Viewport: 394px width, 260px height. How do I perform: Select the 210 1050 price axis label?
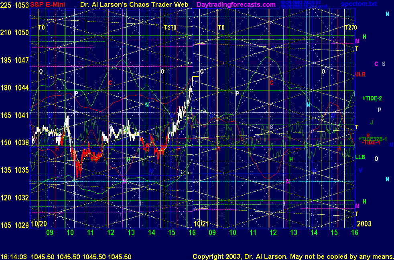pyautogui.click(x=14, y=32)
